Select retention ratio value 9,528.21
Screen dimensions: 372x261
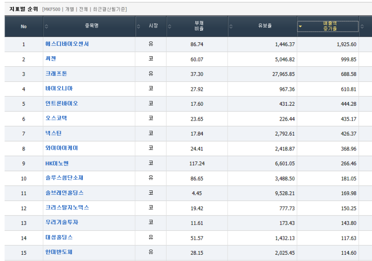point(285,193)
